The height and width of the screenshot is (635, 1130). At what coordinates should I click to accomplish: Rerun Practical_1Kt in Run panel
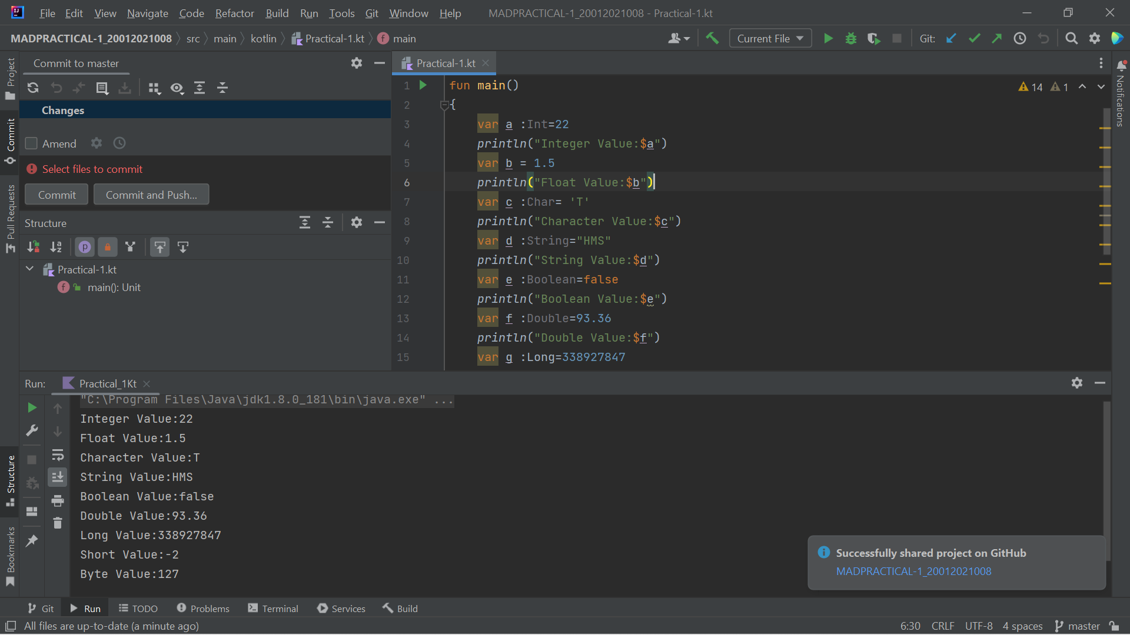coord(32,407)
